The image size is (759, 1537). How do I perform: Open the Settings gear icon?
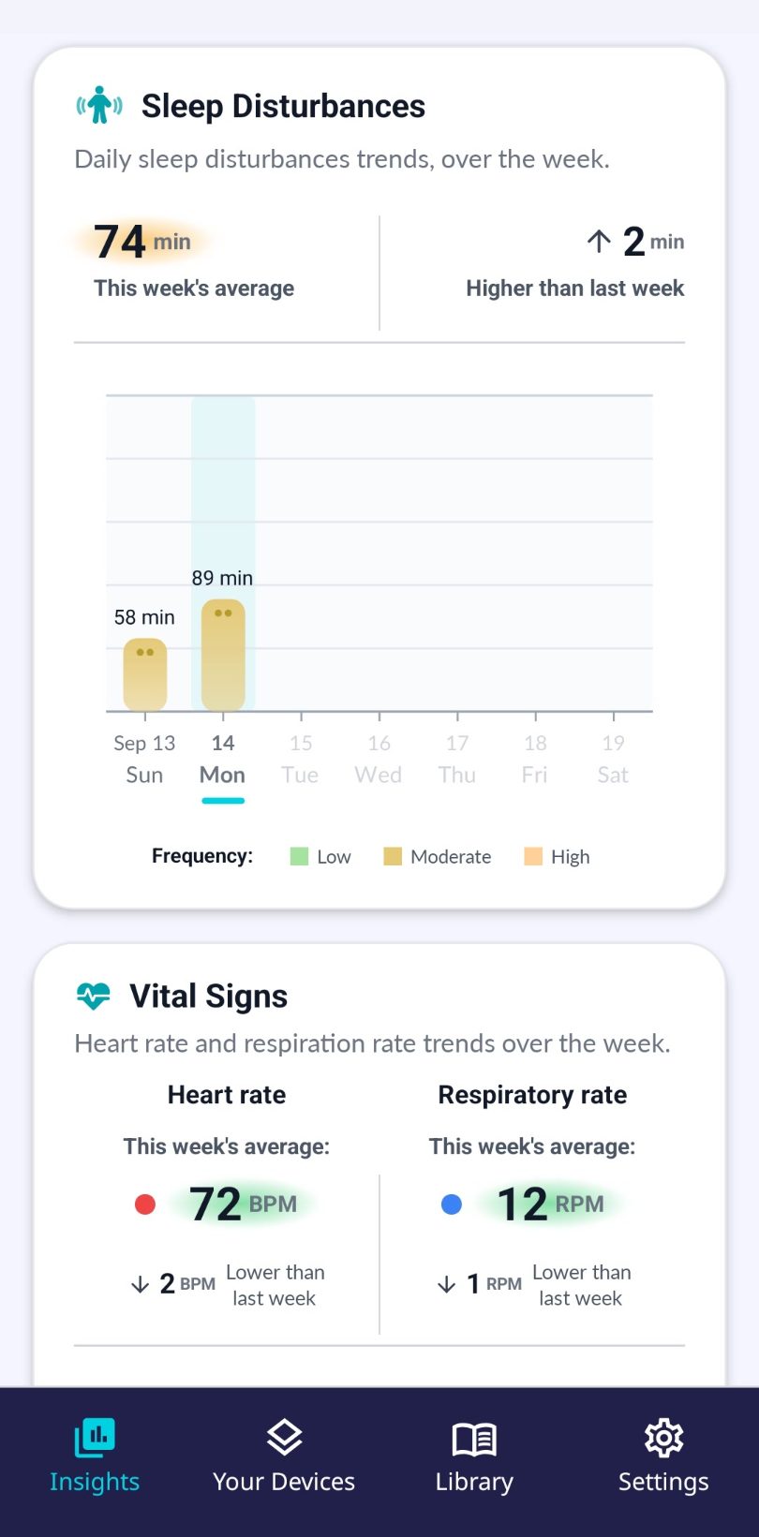[663, 1438]
